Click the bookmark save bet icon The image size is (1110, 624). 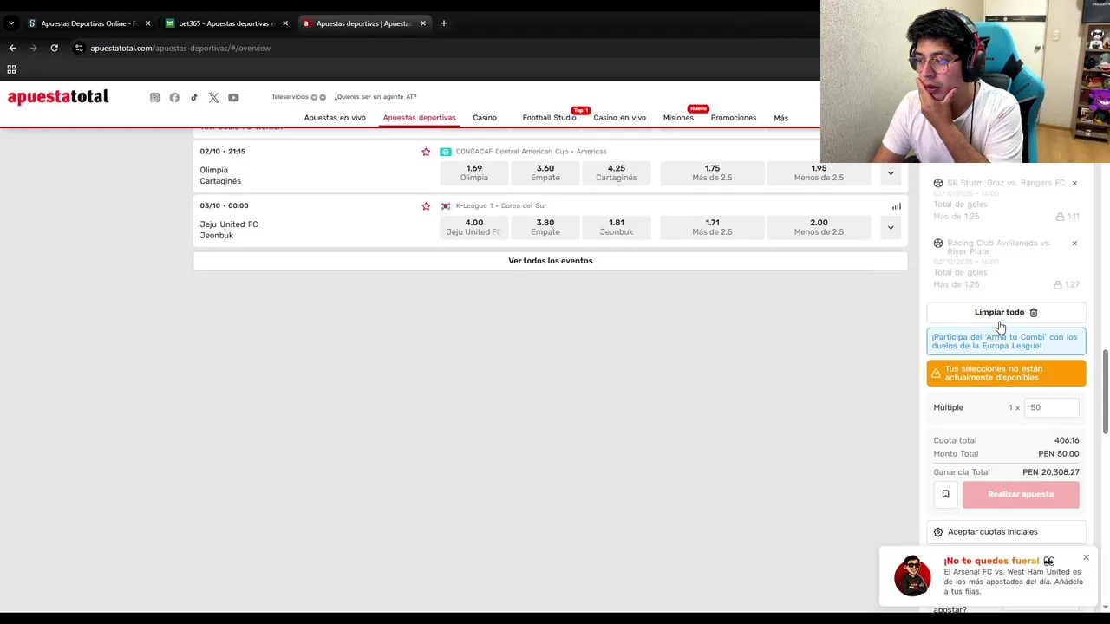pyautogui.click(x=945, y=494)
